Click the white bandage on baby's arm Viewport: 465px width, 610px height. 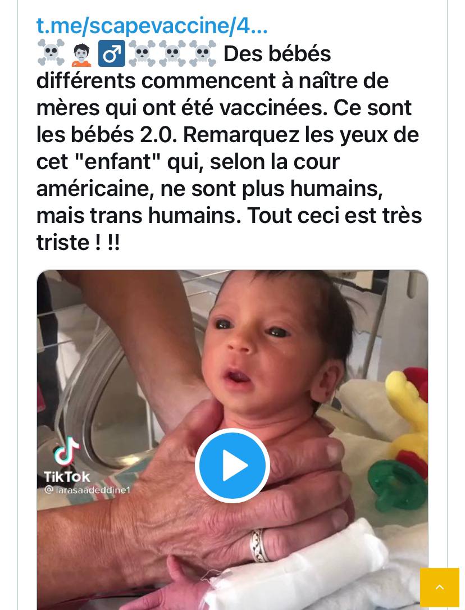click(x=296, y=568)
